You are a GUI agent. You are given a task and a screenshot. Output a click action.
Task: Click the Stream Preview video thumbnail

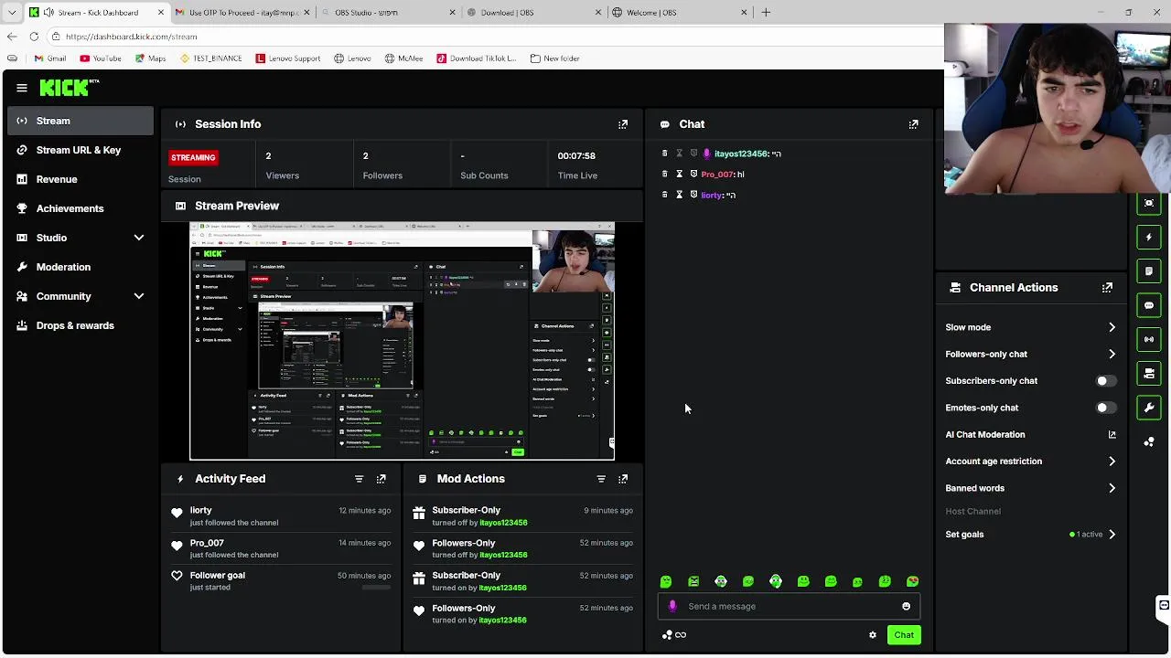pos(403,341)
